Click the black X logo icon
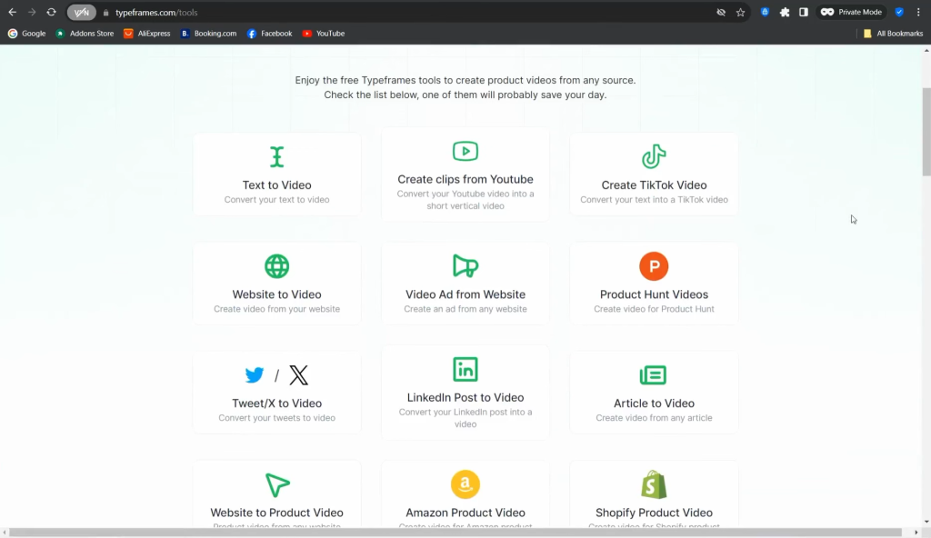 pos(298,375)
